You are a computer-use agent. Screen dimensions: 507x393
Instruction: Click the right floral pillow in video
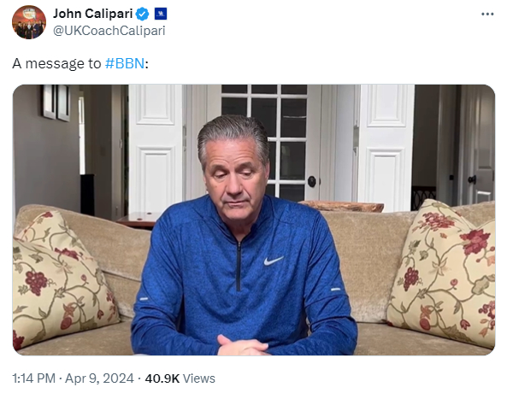[x=443, y=273]
